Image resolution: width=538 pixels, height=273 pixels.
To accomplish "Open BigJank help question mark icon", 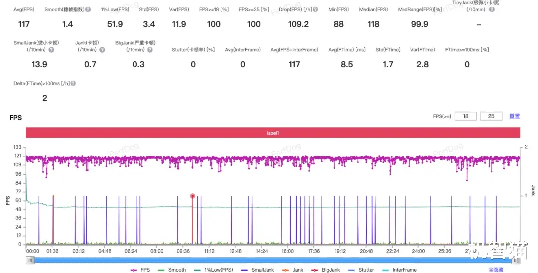I will (150, 50).
